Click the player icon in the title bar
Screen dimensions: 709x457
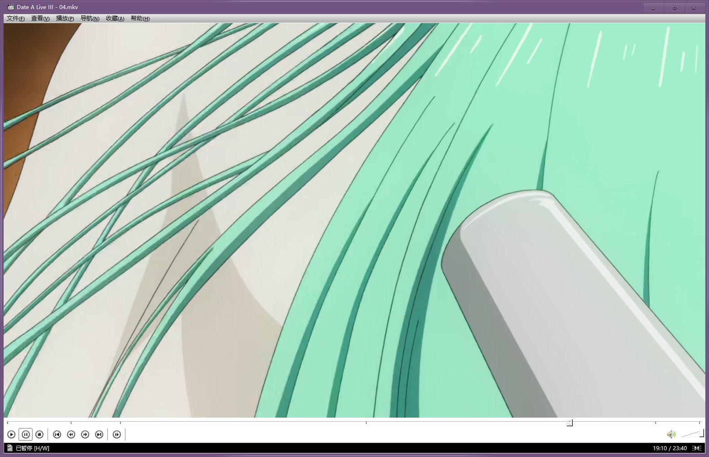(x=11, y=7)
